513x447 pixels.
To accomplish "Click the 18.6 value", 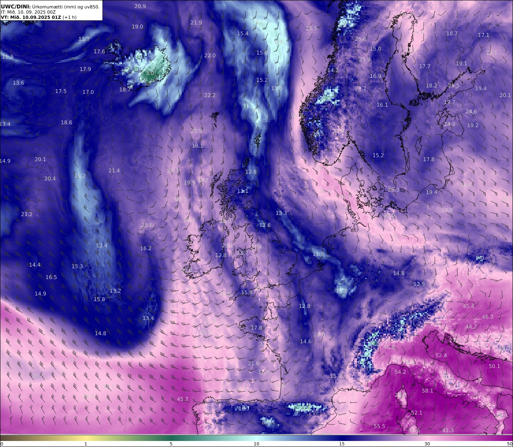I will [67, 122].
